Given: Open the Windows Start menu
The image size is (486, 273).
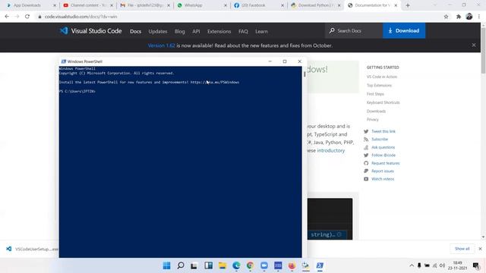Looking at the screenshot, I should 167,265.
